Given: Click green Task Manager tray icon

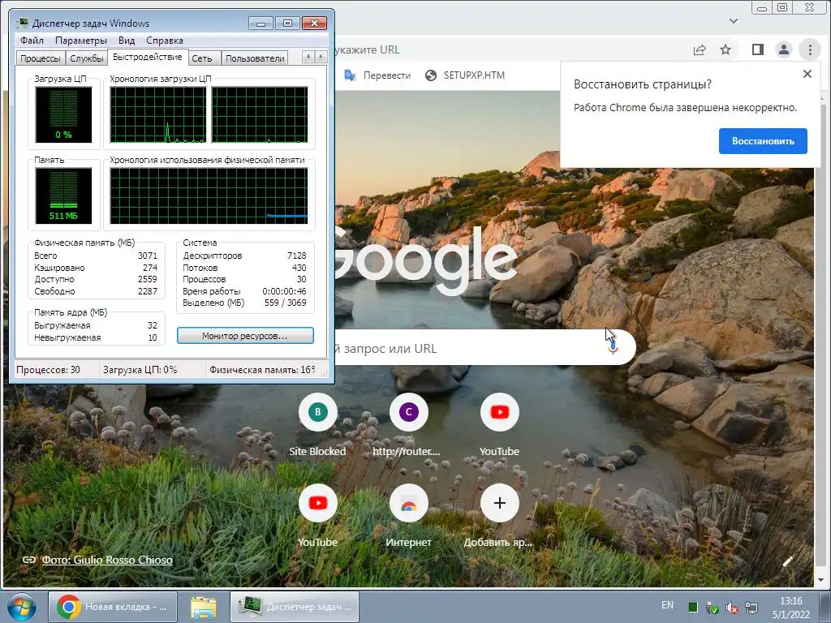Looking at the screenshot, I should [692, 608].
